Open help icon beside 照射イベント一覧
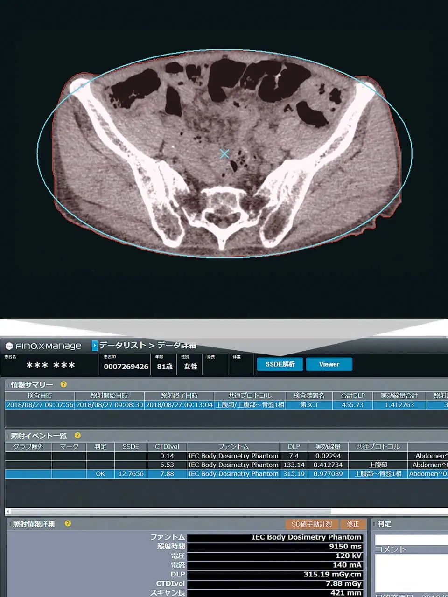 click(x=77, y=436)
